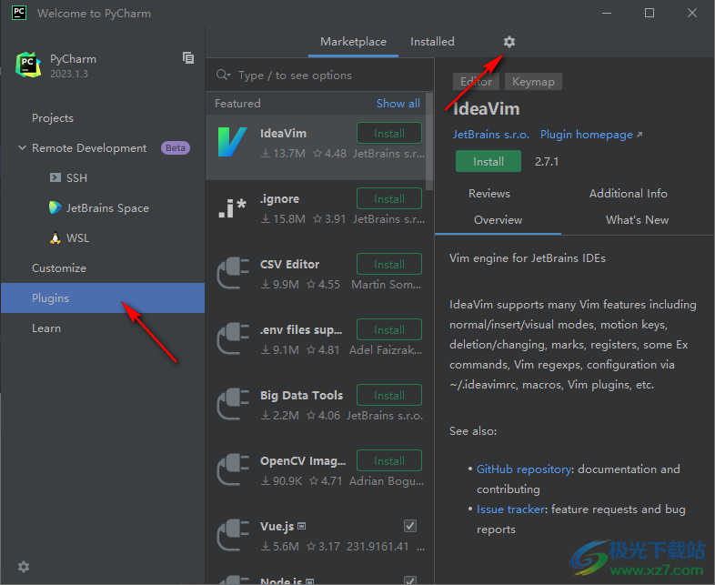
Task: Collapse the Remote Development section
Action: tap(22, 147)
